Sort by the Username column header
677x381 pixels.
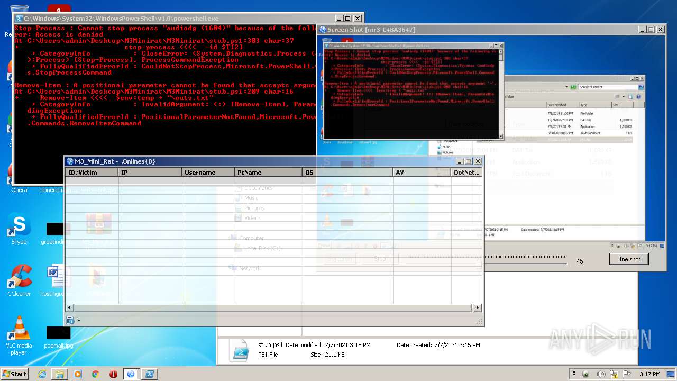(208, 173)
